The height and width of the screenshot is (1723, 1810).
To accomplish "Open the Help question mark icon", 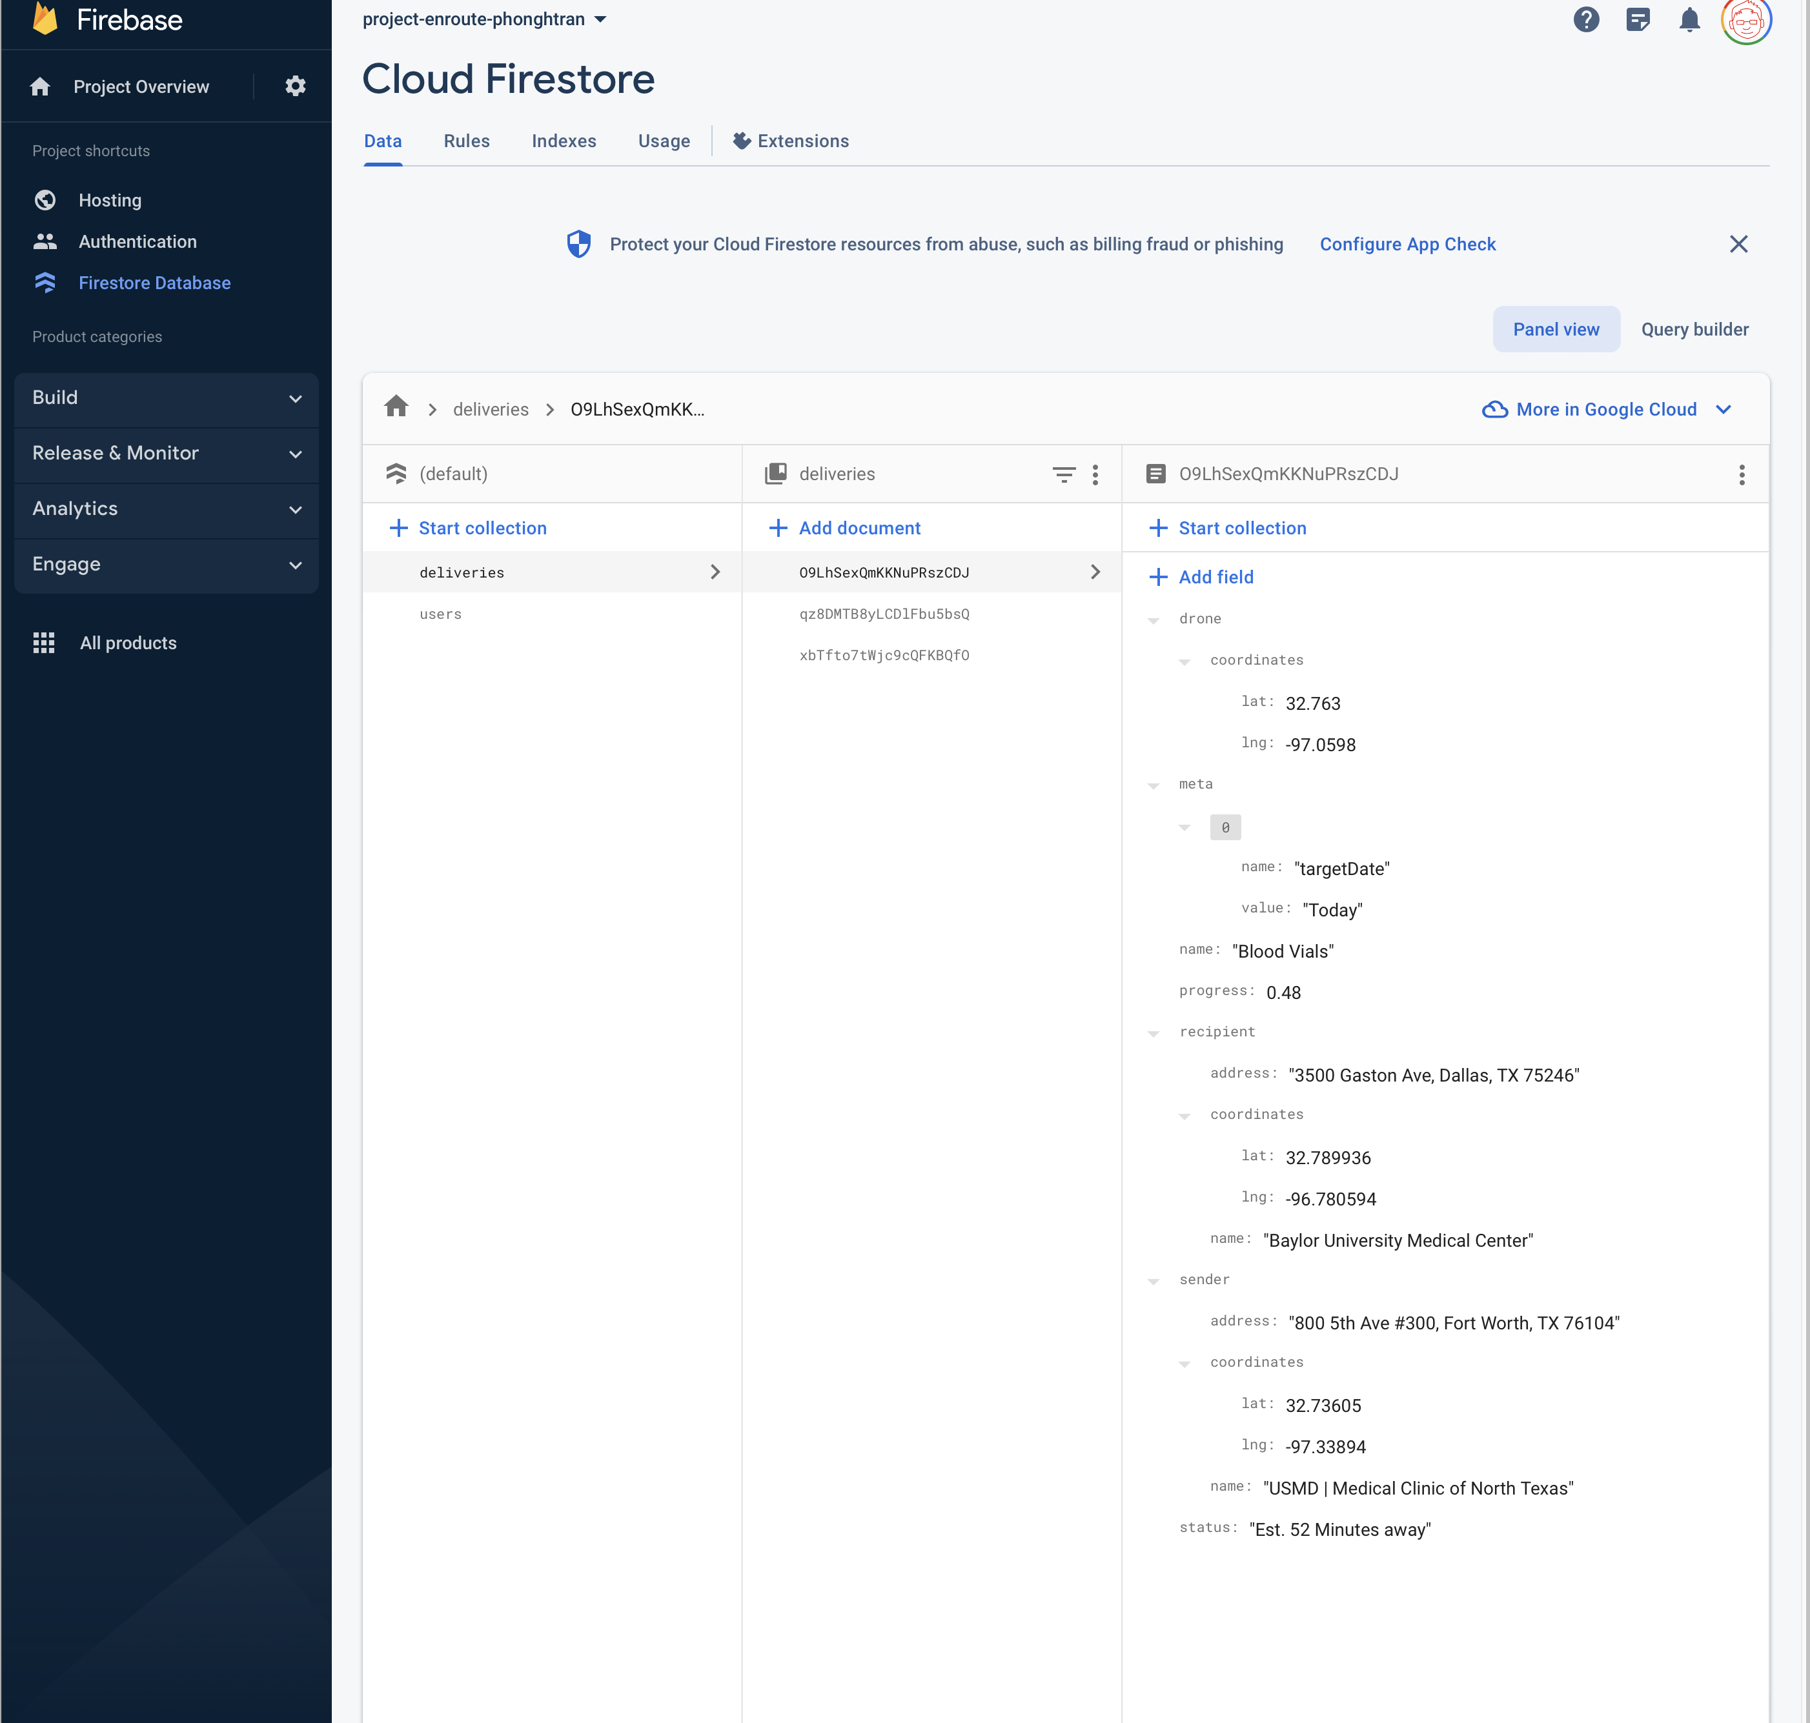I will [x=1586, y=19].
